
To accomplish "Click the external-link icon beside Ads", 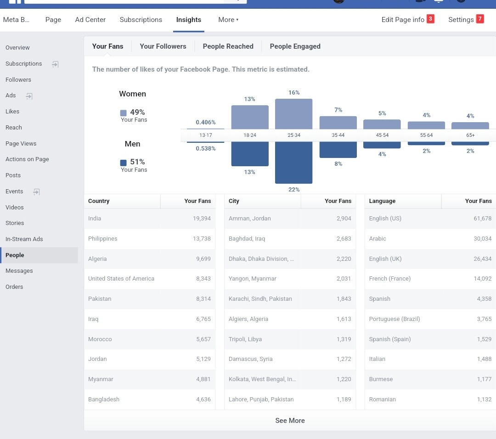I will tap(29, 96).
